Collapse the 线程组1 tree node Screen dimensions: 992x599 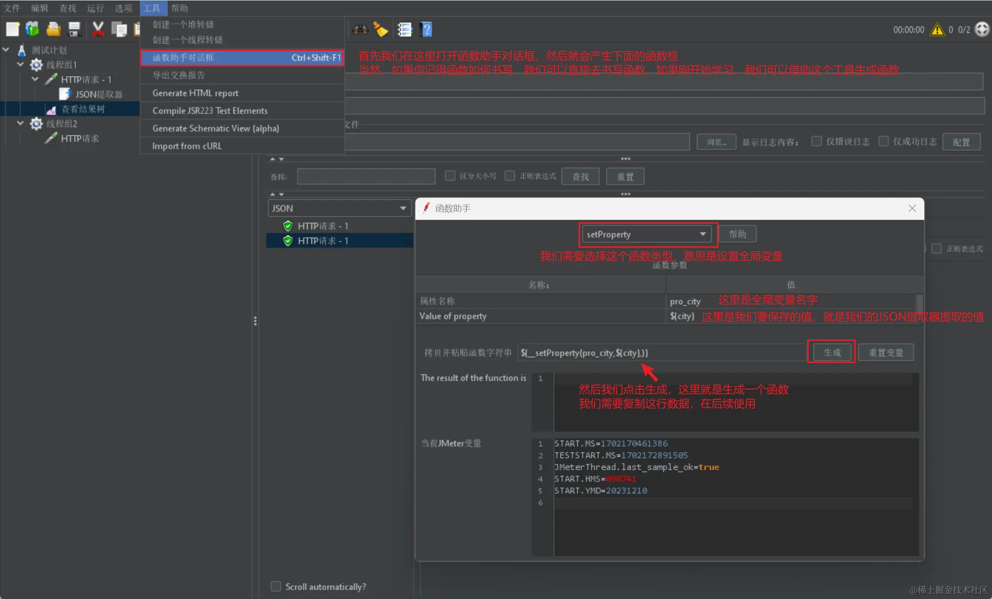pos(20,64)
